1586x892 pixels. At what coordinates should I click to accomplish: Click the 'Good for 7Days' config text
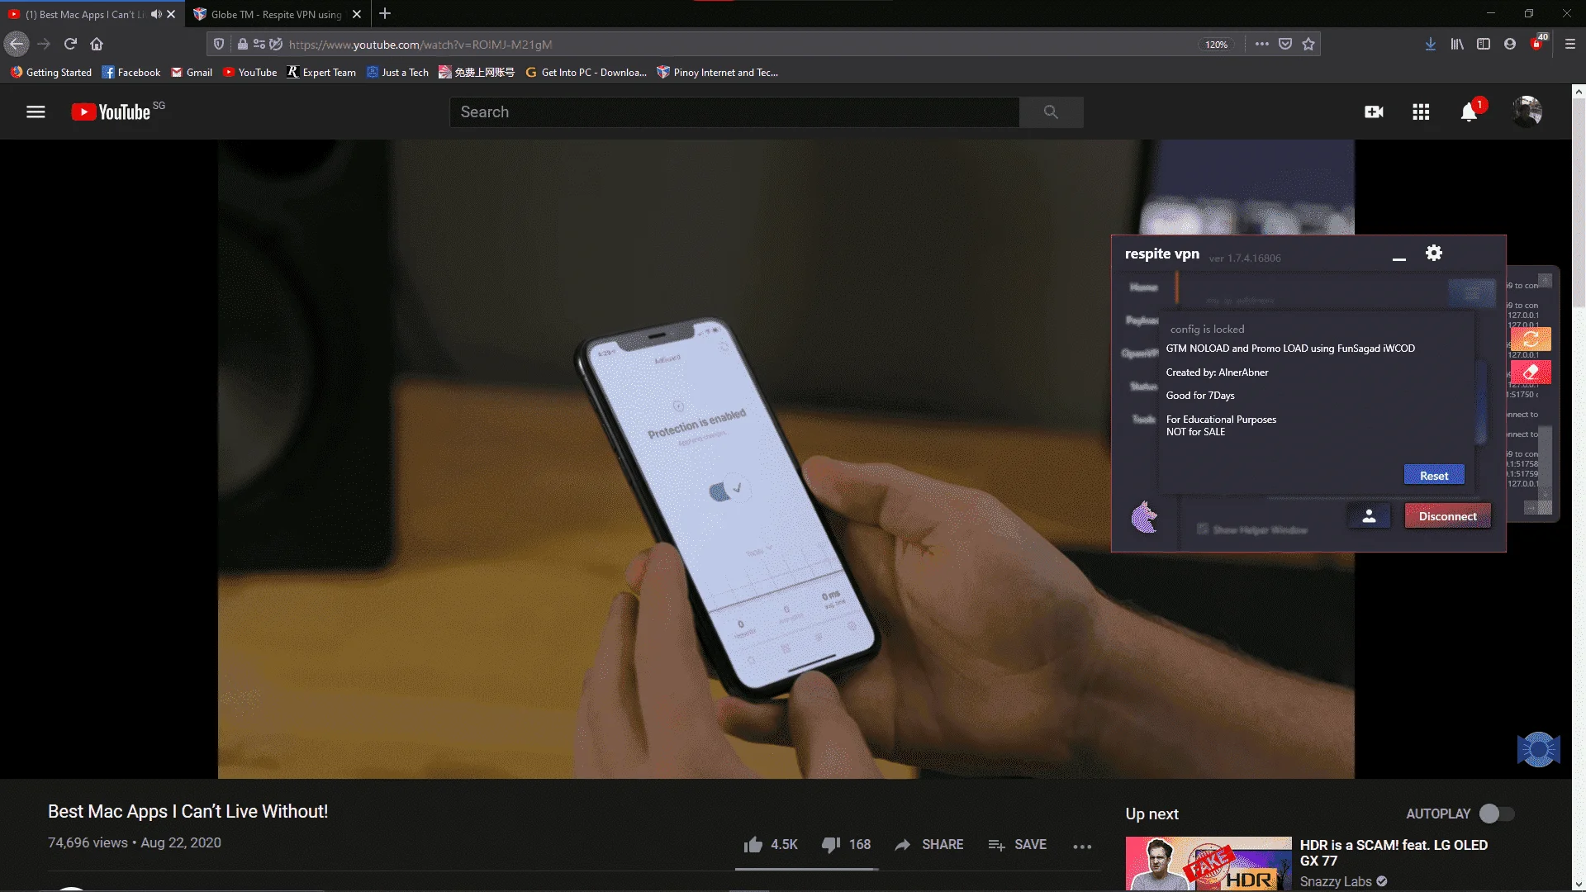click(1200, 396)
